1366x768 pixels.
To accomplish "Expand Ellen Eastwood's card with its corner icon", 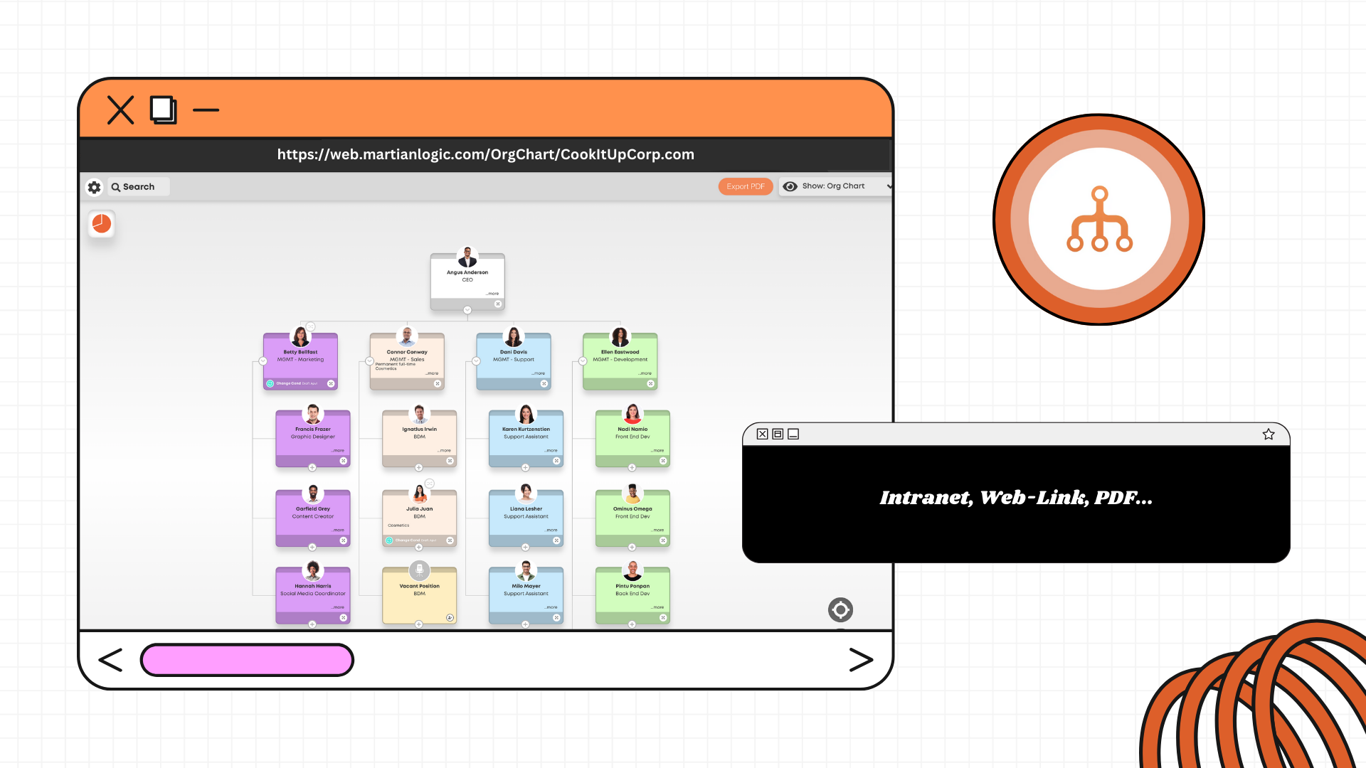I will click(x=650, y=384).
